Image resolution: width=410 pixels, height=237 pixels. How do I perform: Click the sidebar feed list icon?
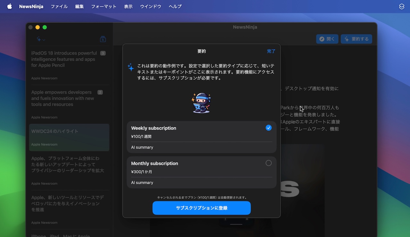click(103, 39)
